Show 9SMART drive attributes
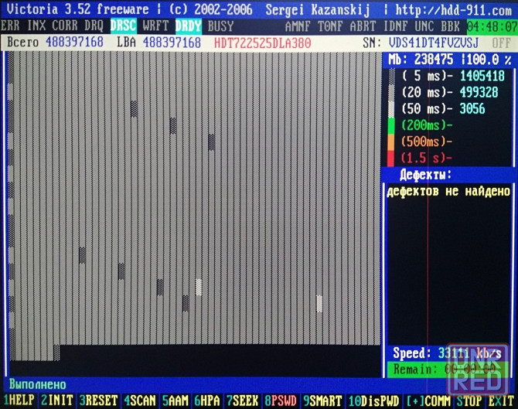 pos(322,400)
